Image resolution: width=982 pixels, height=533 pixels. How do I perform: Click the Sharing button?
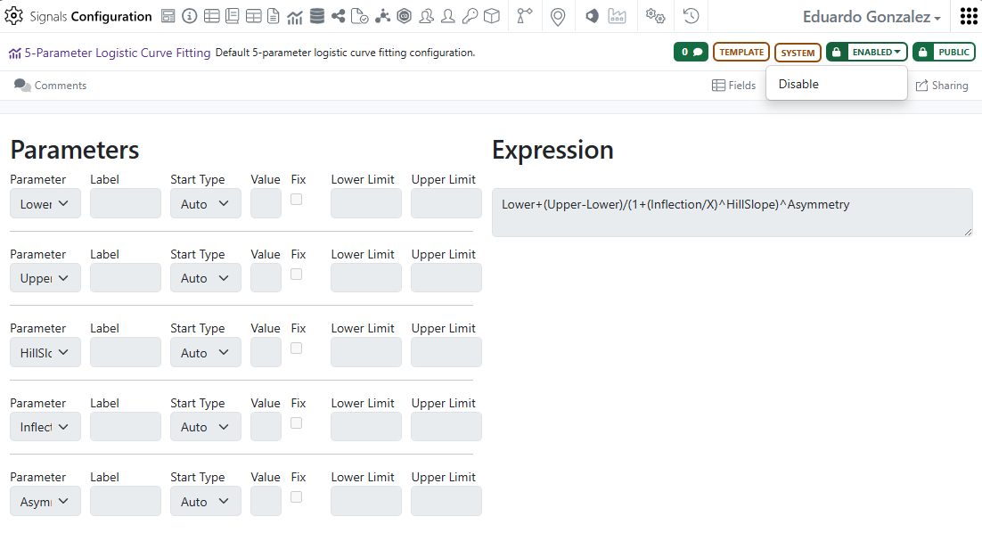click(942, 86)
